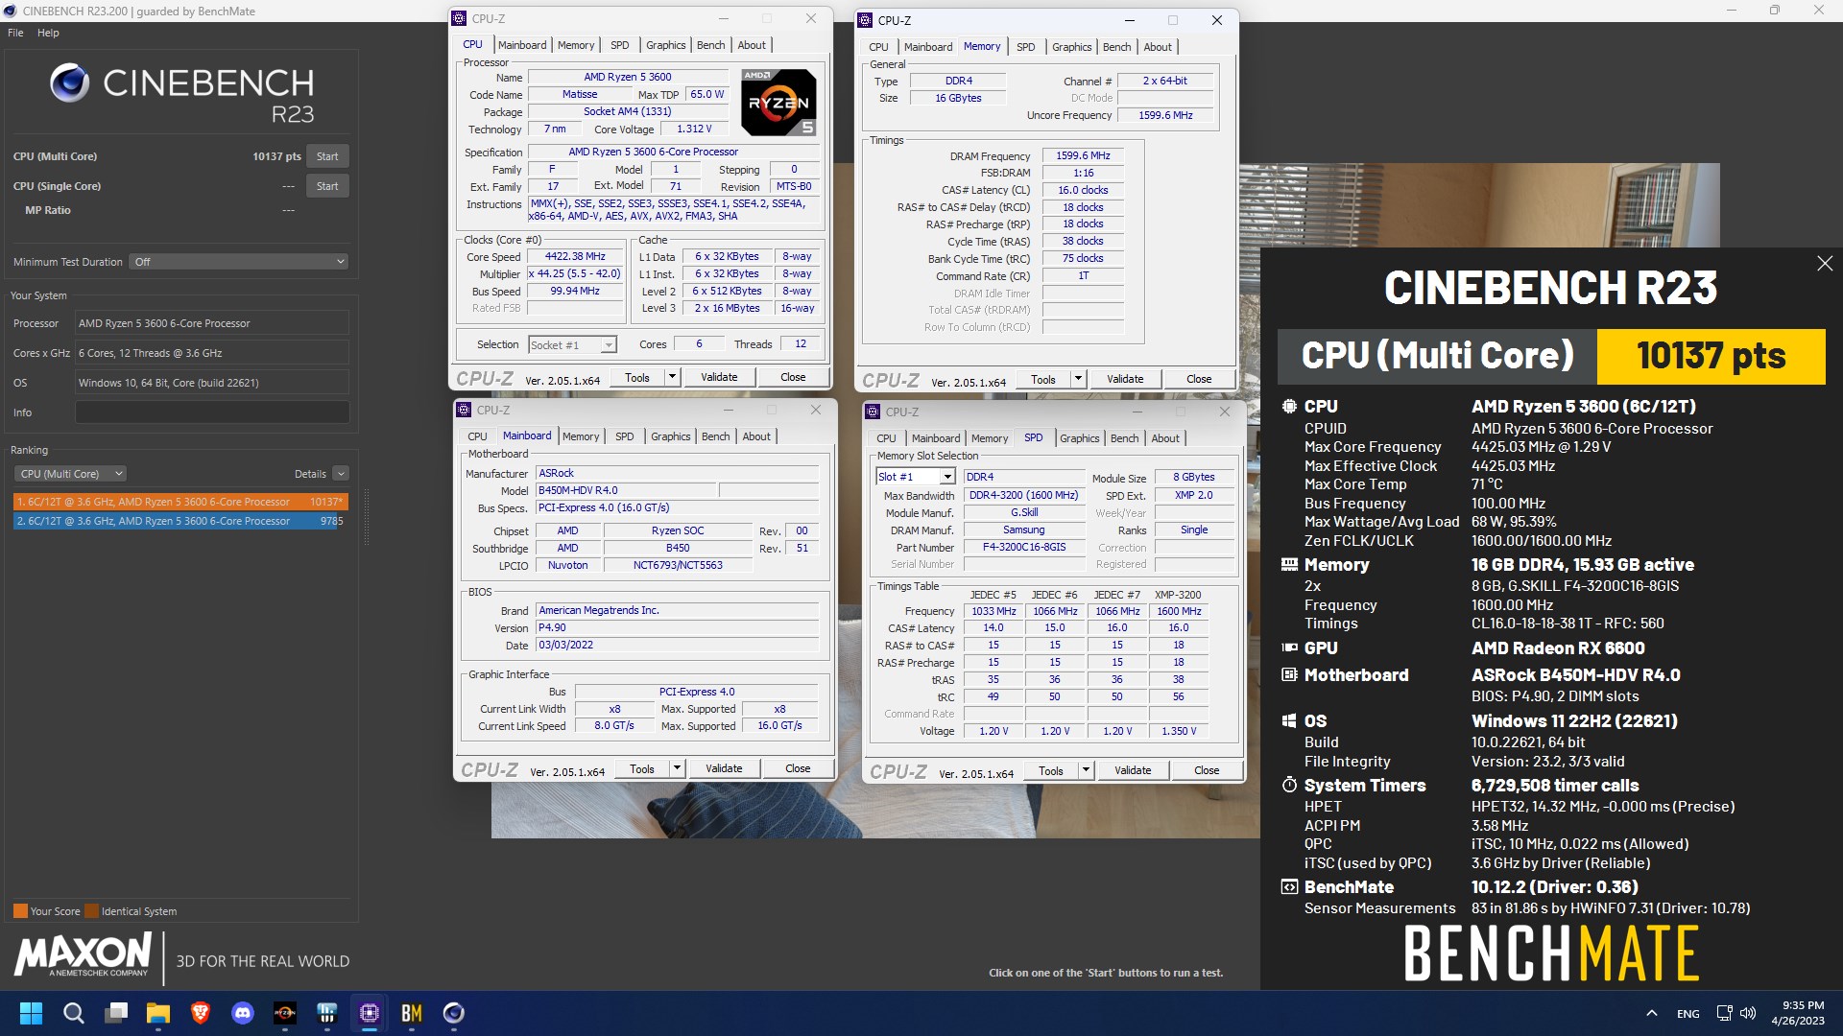
Task: Open Tools dropdown arrow in Mainboard window
Action: [677, 768]
